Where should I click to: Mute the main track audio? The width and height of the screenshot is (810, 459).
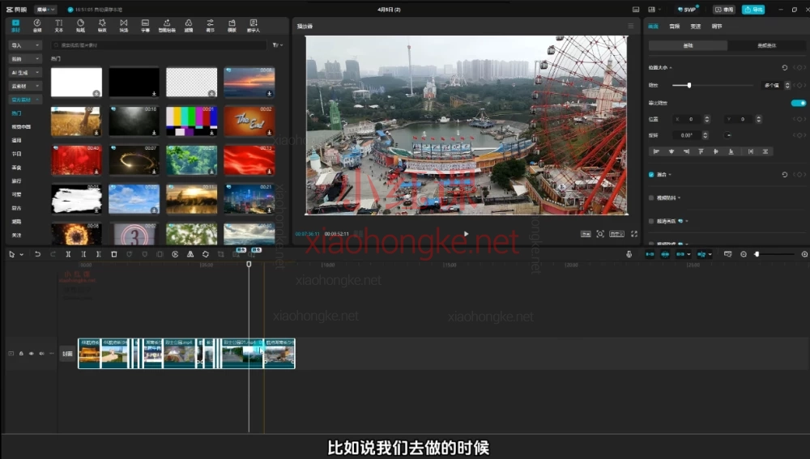41,354
